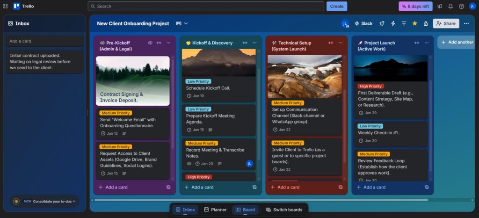Image resolution: width=479 pixels, height=218 pixels.
Task: Open board member JL avatar in board header
Action: 345,23
